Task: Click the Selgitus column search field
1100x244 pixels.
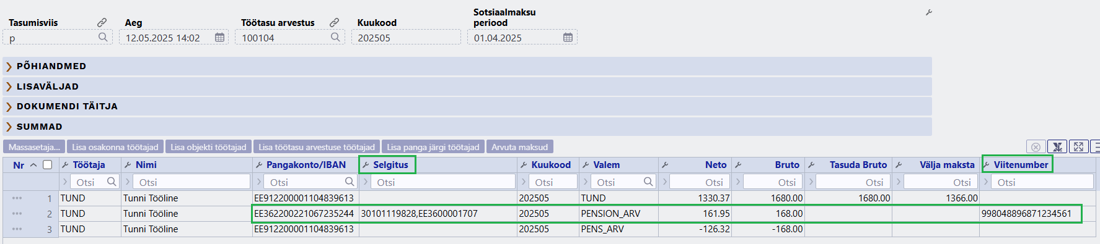Action: (x=443, y=182)
